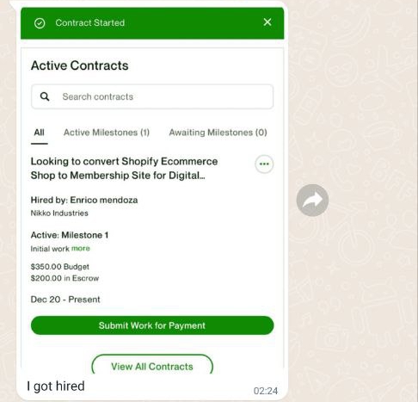Click the Dec 20 - Present date range
This screenshot has height=402, width=418.
[x=65, y=300]
